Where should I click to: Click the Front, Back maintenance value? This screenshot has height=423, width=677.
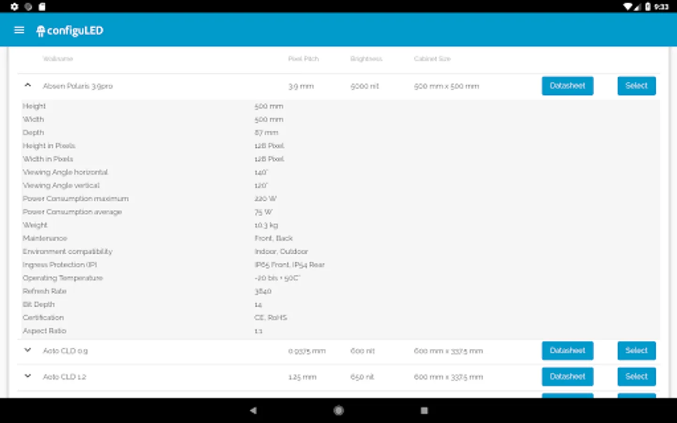(274, 238)
